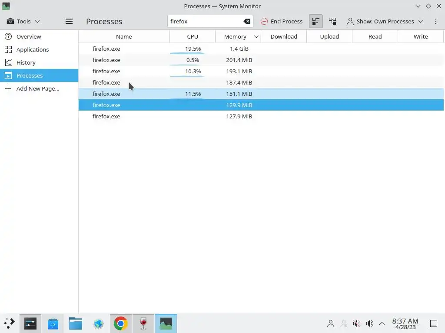Open Discover software store in taskbar

tap(53, 323)
